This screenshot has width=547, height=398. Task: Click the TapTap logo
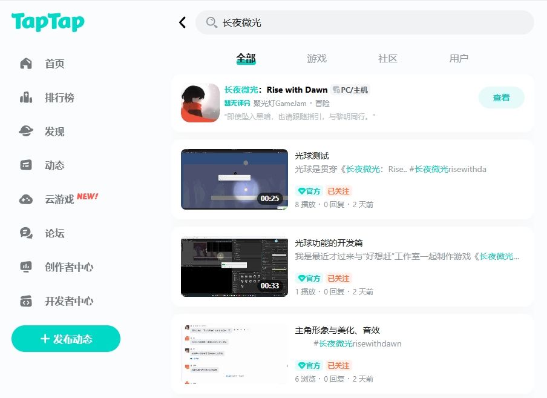pyautogui.click(x=48, y=22)
